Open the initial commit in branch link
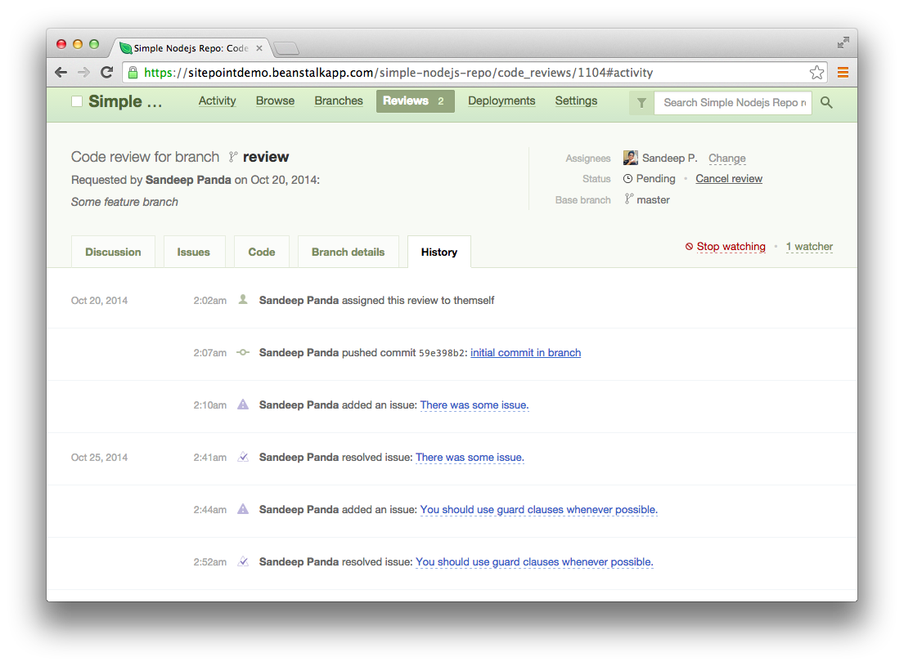Viewport: 904px width, 666px height. point(525,353)
